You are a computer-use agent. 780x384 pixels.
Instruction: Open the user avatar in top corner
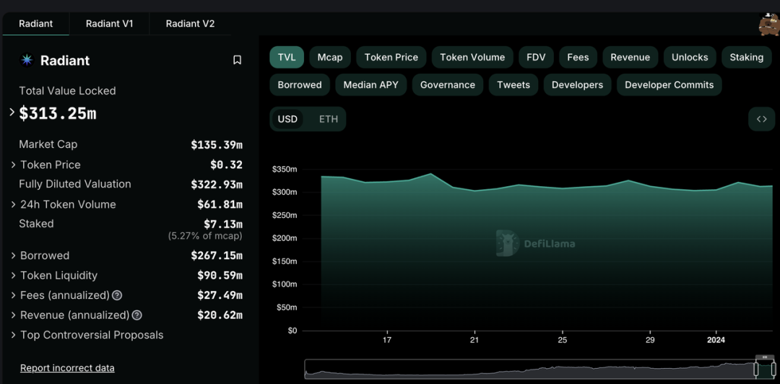tap(768, 25)
